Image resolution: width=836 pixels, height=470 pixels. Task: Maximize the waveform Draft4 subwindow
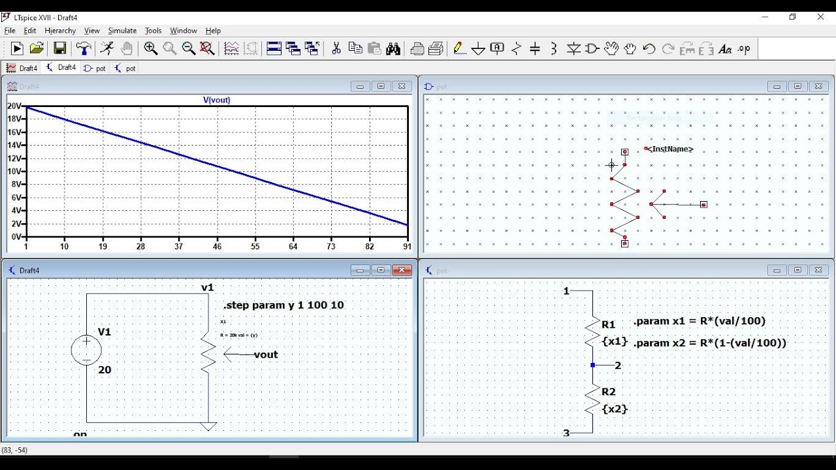381,86
